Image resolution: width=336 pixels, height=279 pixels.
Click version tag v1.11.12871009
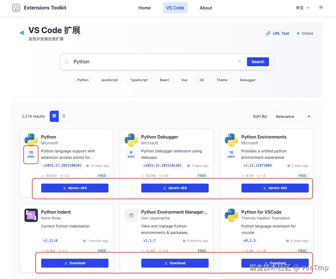[258, 166]
